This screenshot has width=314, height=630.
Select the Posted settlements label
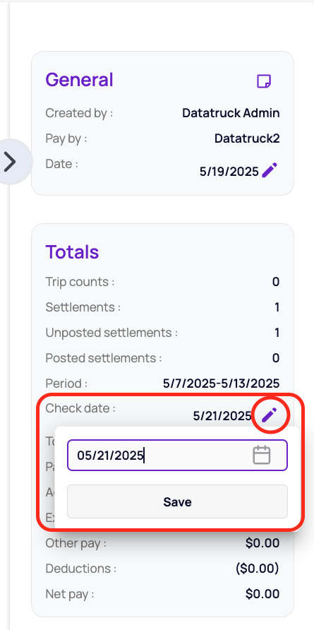(x=104, y=358)
